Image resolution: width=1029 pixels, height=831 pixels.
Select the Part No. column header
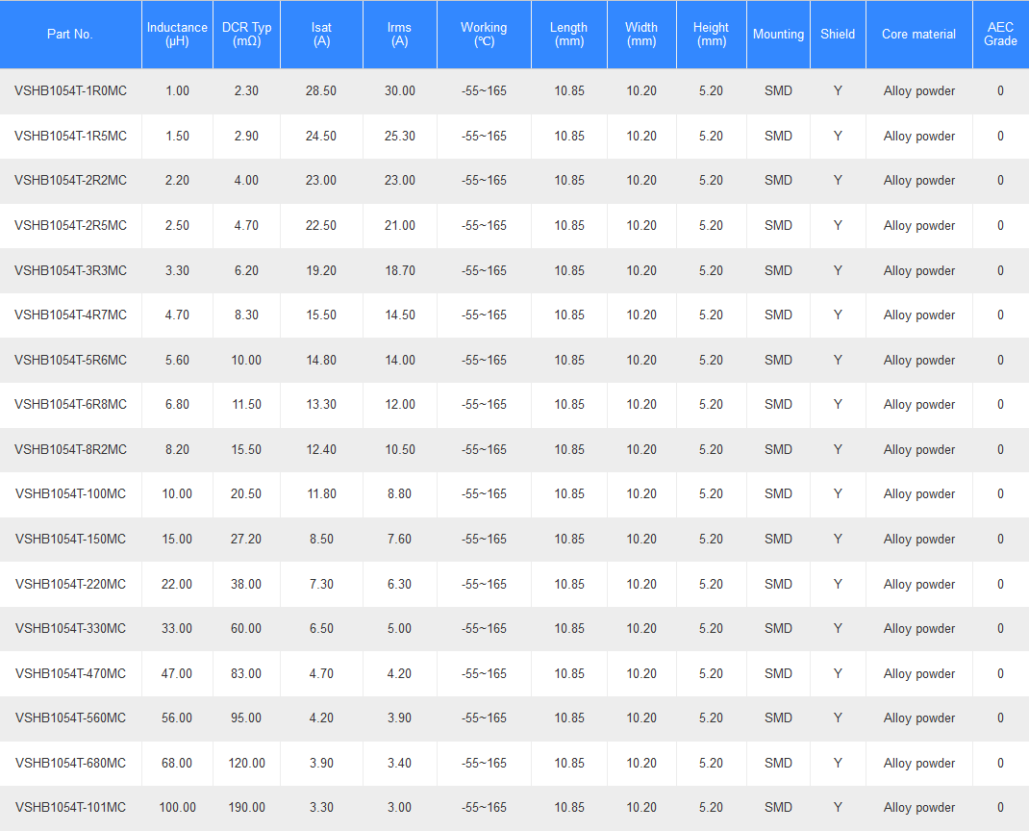(x=70, y=34)
